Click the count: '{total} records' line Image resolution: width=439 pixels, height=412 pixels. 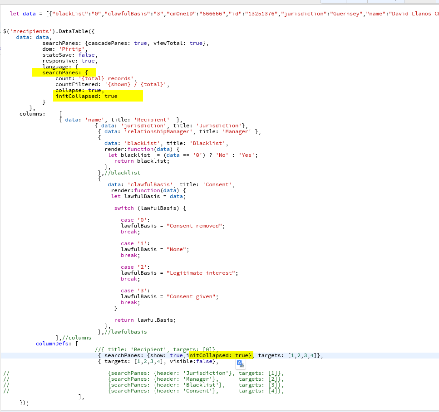(96, 78)
